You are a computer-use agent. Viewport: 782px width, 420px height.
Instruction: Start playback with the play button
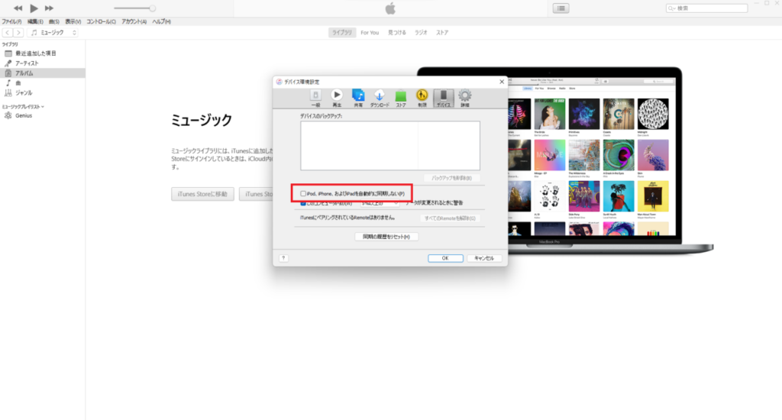pyautogui.click(x=34, y=8)
